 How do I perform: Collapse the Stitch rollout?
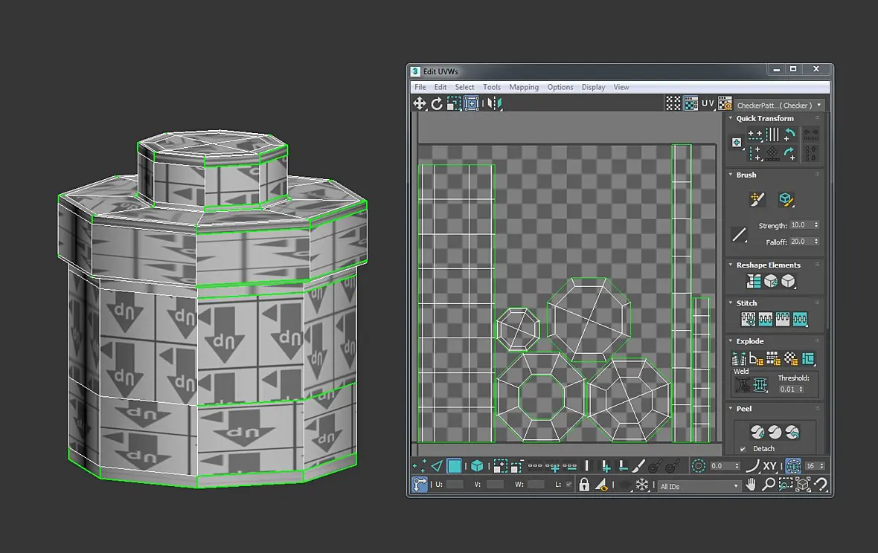click(730, 303)
